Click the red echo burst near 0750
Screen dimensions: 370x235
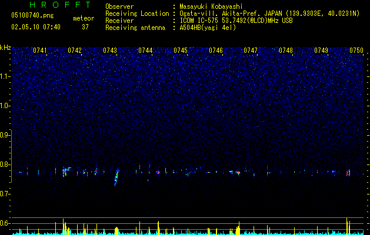(x=348, y=173)
